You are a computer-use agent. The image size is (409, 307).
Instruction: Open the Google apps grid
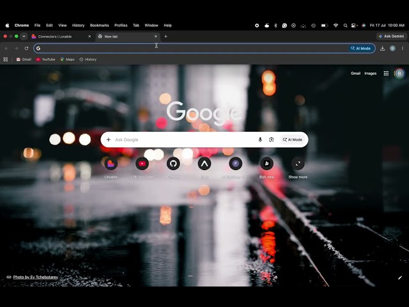[386, 74]
